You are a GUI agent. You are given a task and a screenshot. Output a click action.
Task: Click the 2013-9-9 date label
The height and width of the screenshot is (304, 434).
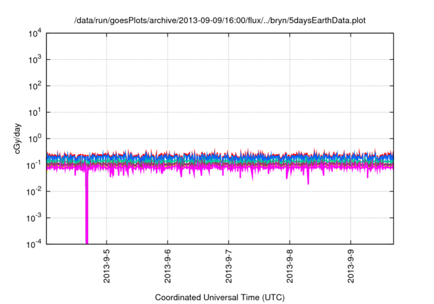pyautogui.click(x=351, y=266)
